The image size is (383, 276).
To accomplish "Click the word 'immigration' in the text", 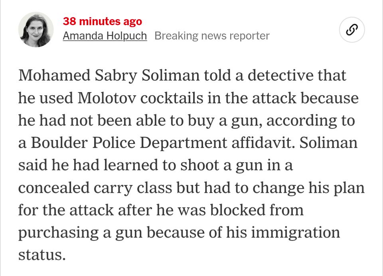I will [296, 233].
